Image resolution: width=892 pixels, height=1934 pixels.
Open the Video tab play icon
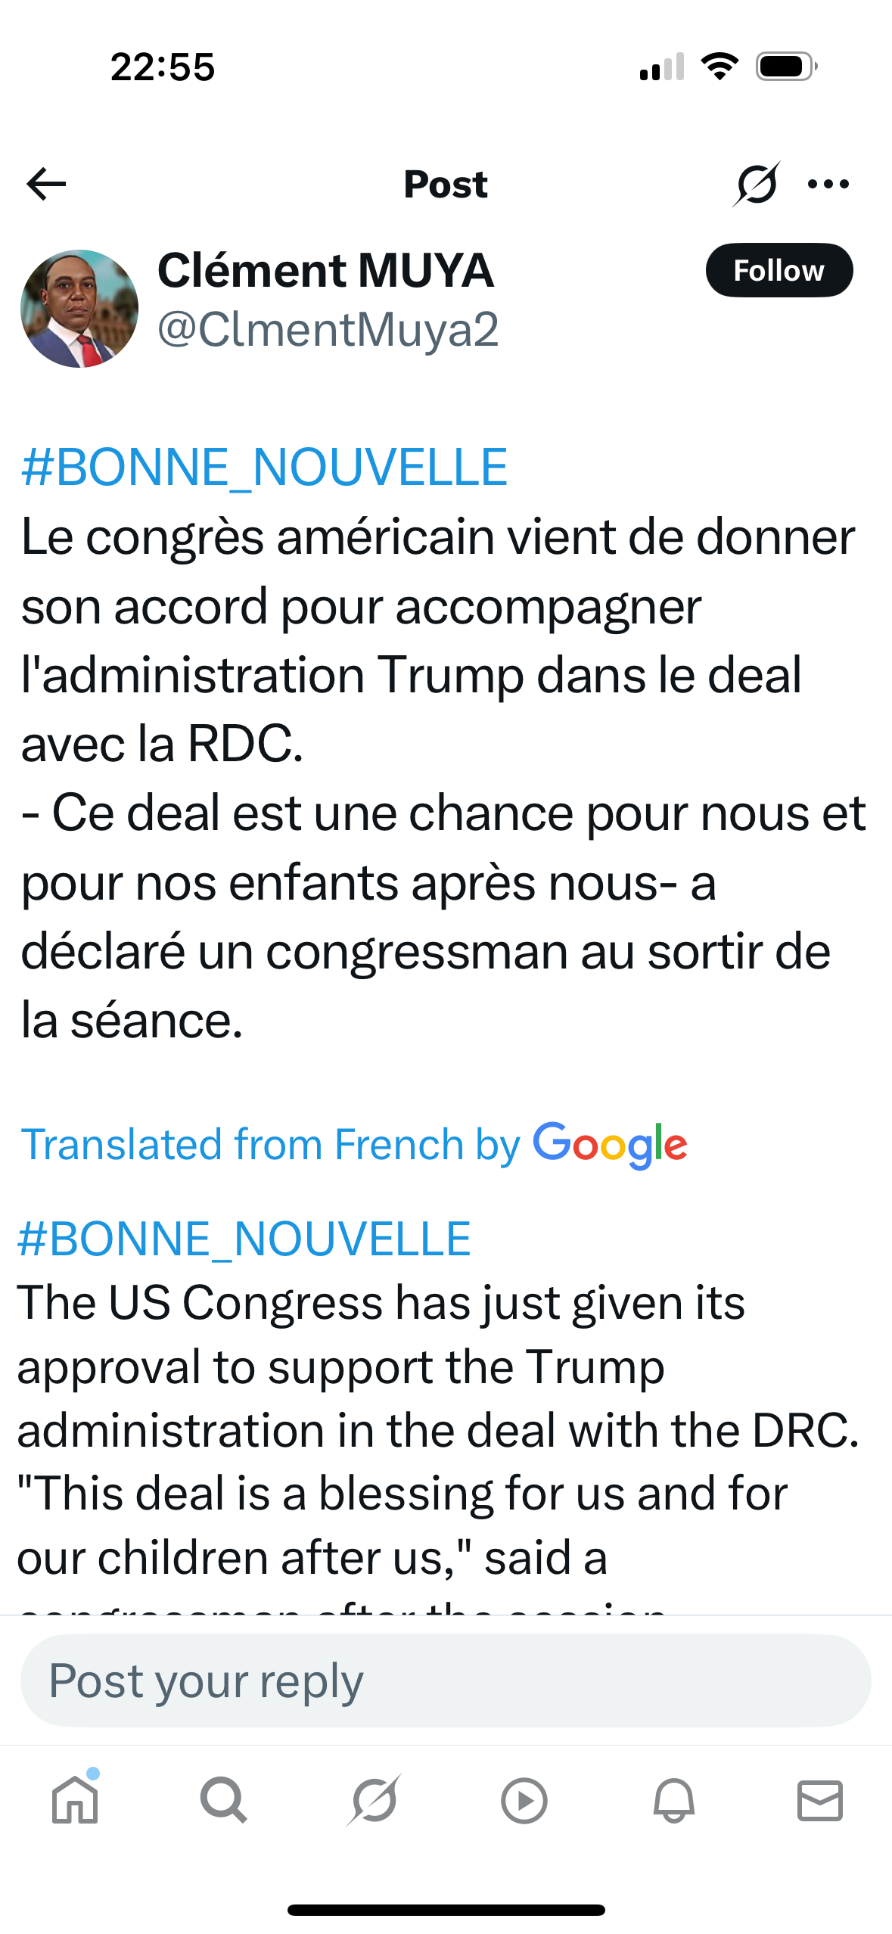coord(524,1800)
